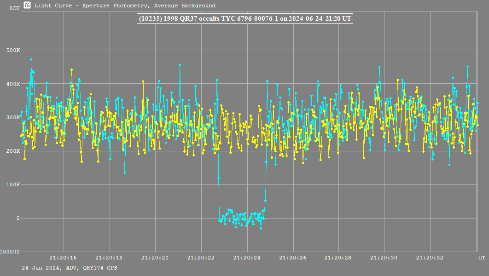The height and width of the screenshot is (276, 489).
Task: Click the 21:20:28 time label
Action: (x=338, y=258)
